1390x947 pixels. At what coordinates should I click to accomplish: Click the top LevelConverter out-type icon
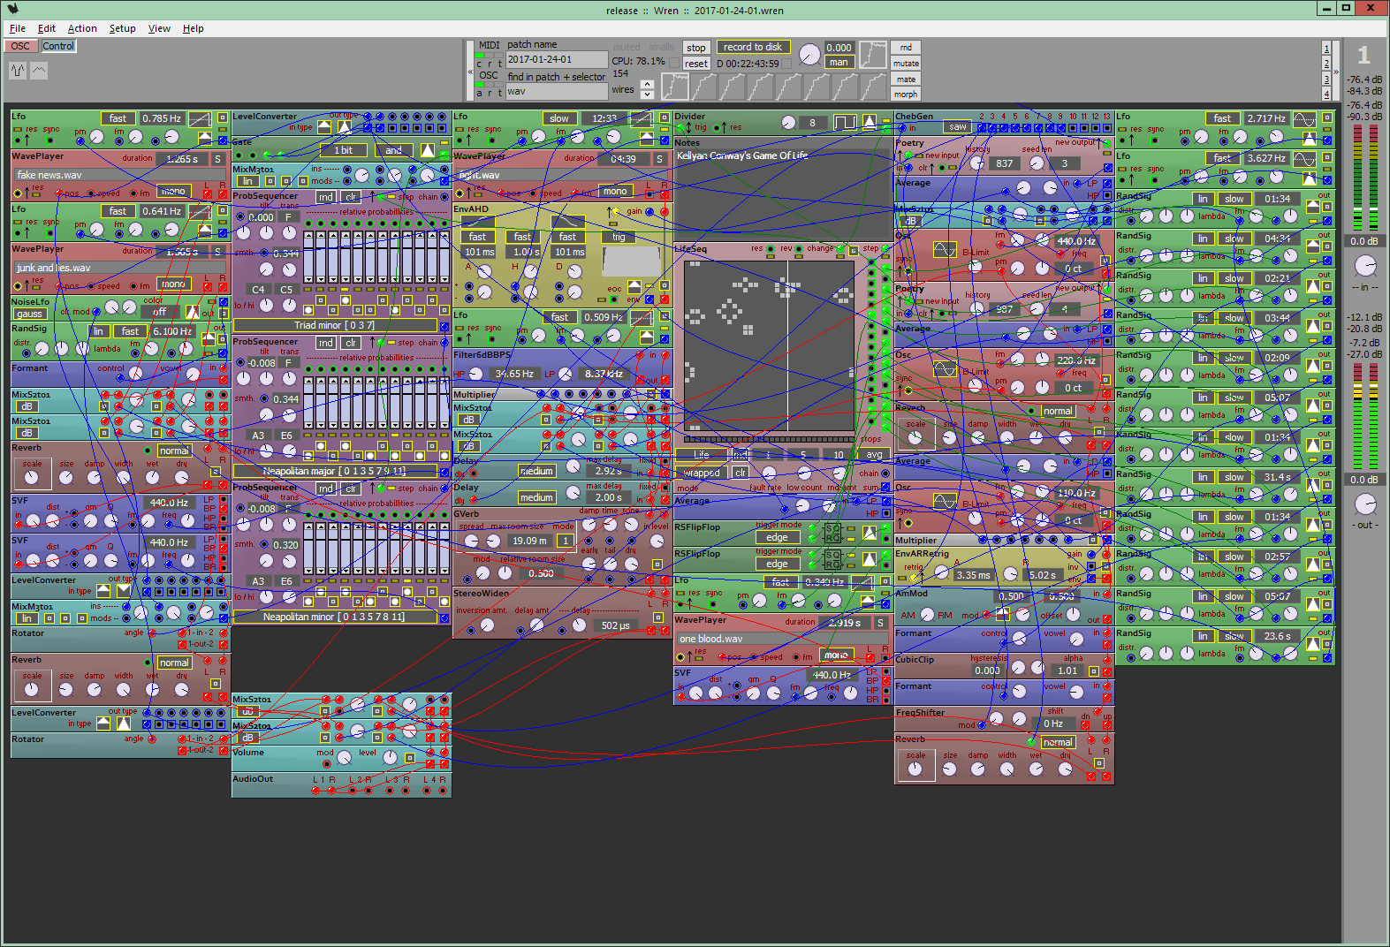pos(345,127)
